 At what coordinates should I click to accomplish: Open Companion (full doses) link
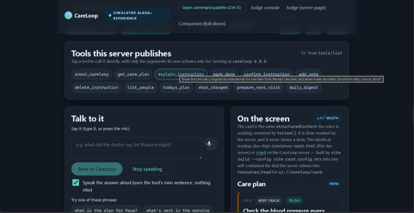[202, 24]
